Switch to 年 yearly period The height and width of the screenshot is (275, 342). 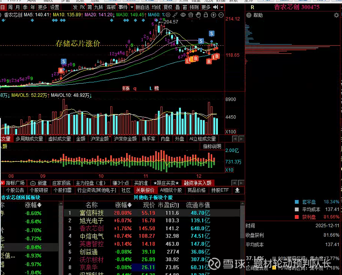pos(33,7)
